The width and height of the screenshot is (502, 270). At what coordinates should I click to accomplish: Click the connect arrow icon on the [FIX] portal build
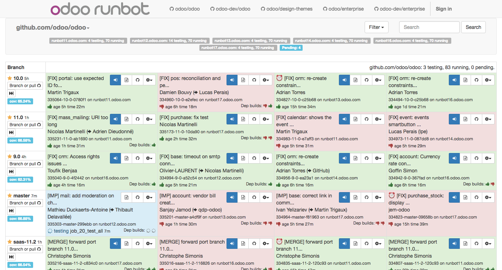115,80
